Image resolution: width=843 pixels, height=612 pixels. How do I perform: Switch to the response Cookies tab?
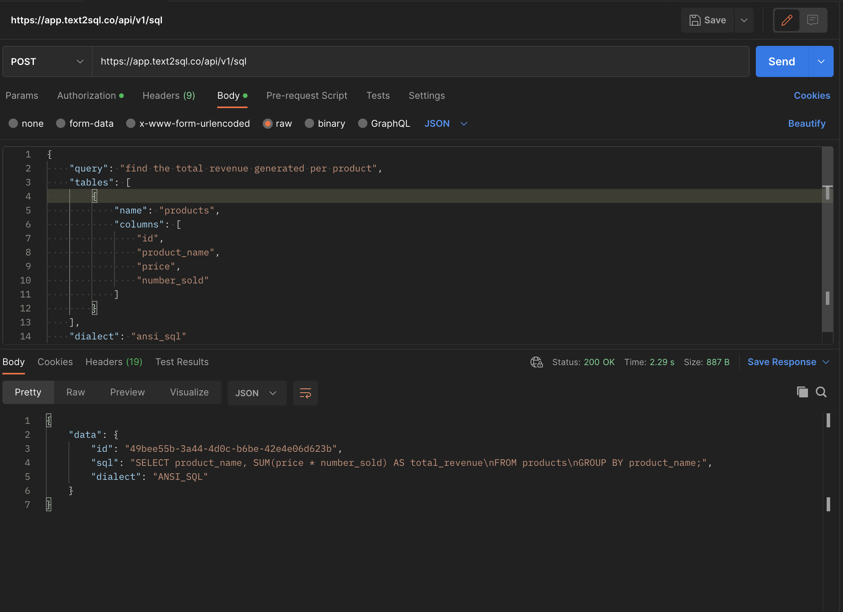coord(55,362)
